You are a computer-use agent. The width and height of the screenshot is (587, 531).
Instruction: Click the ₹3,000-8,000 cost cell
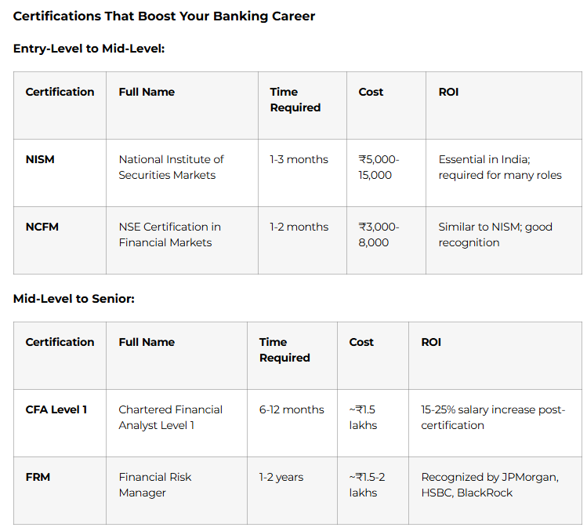click(x=379, y=235)
